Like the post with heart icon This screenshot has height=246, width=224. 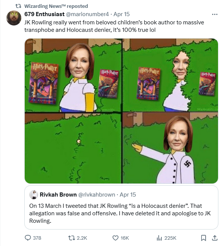point(115,238)
